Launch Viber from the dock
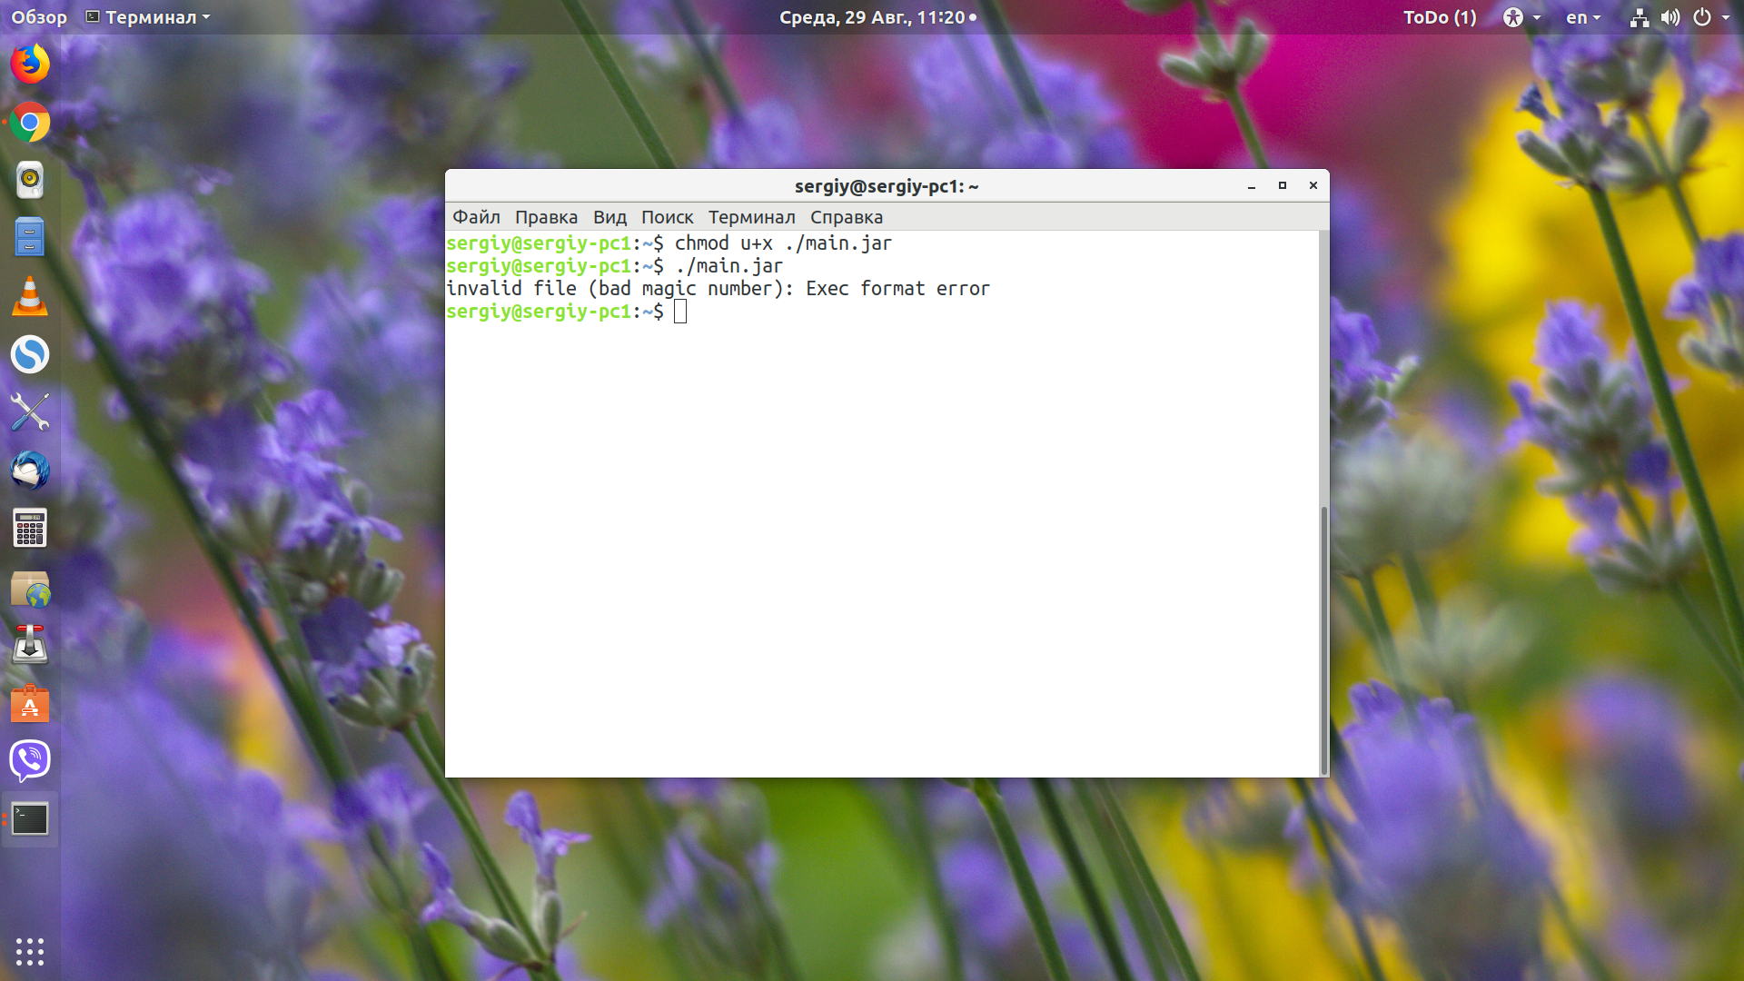Image resolution: width=1744 pixels, height=981 pixels. click(30, 761)
